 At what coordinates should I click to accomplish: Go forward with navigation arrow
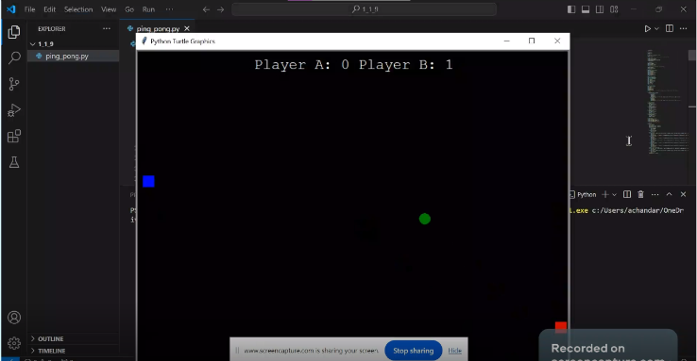220,9
